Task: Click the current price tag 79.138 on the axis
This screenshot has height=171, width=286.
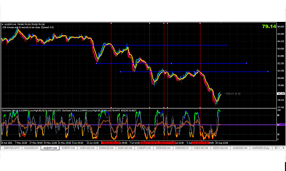Action: pos(280,93)
